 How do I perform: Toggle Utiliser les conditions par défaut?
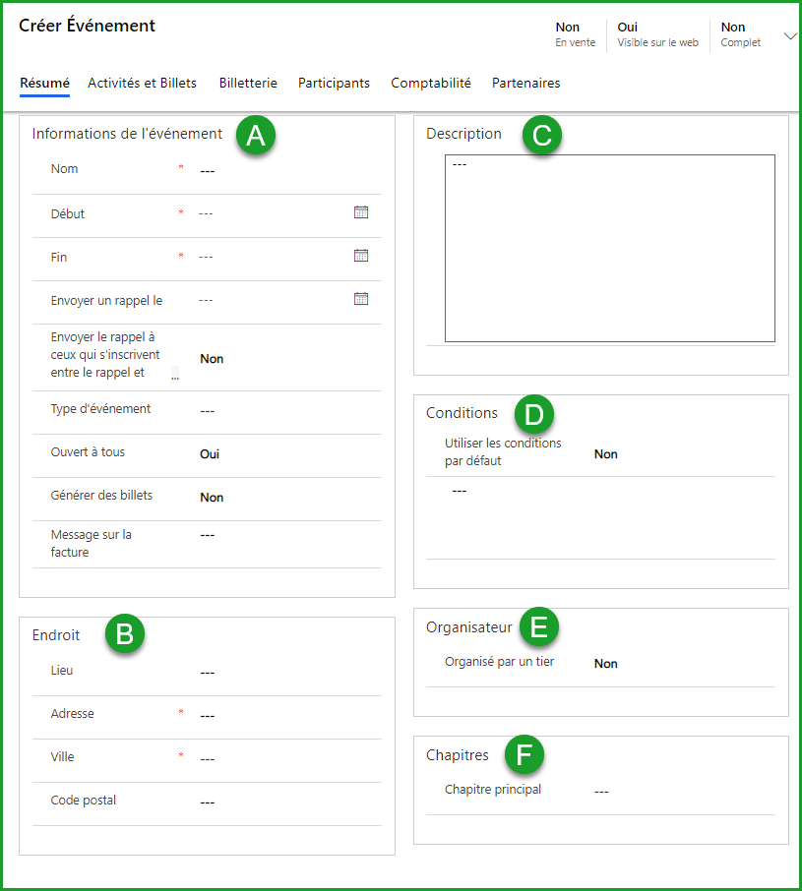point(606,454)
